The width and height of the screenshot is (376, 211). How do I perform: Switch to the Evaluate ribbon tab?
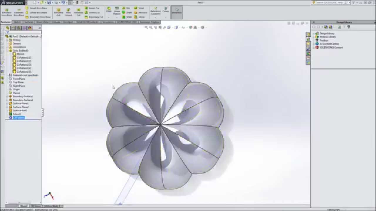(x=56, y=22)
